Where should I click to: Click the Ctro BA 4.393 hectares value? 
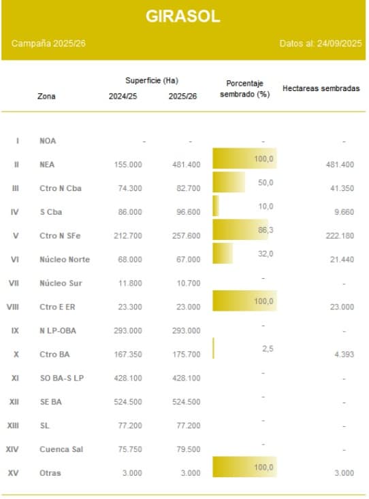tap(344, 354)
